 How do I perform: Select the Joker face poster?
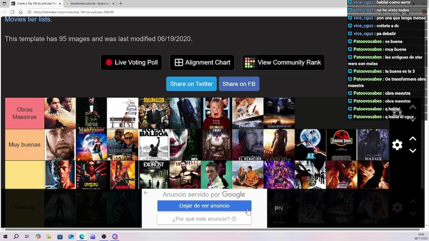coord(185,145)
